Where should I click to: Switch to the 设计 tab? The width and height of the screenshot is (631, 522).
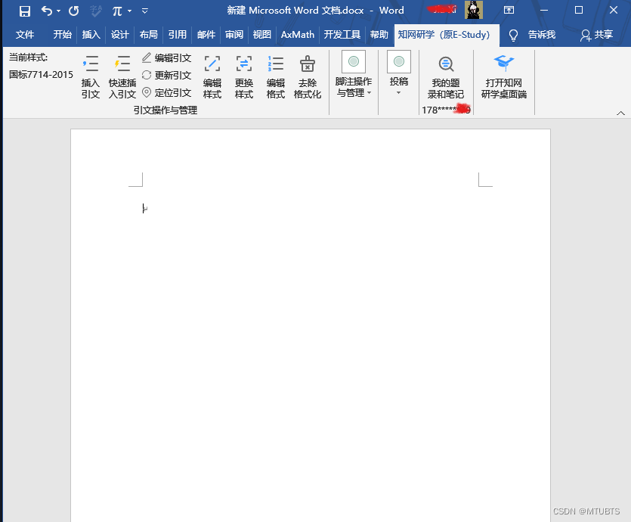[120, 35]
